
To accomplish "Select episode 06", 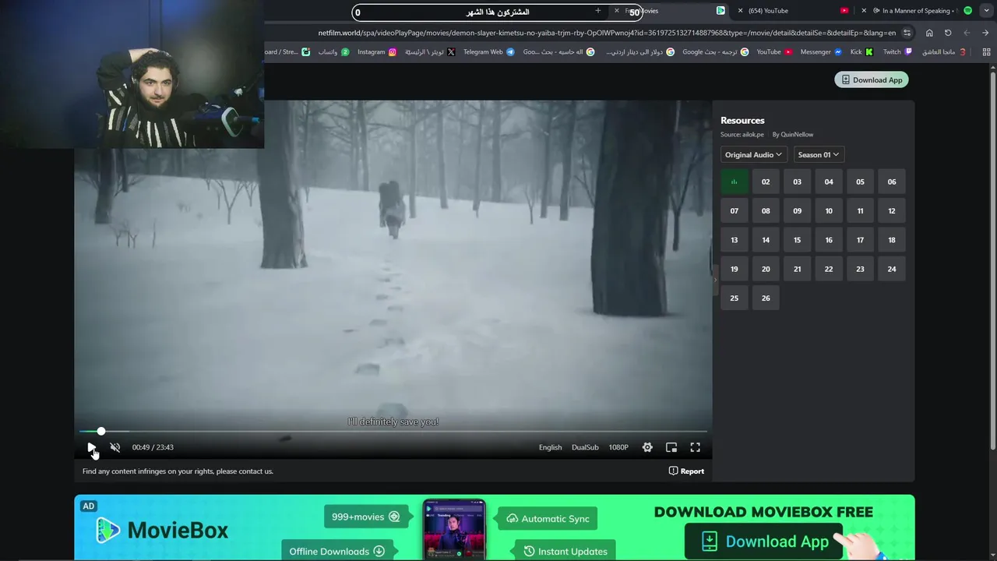I will pos(892,182).
